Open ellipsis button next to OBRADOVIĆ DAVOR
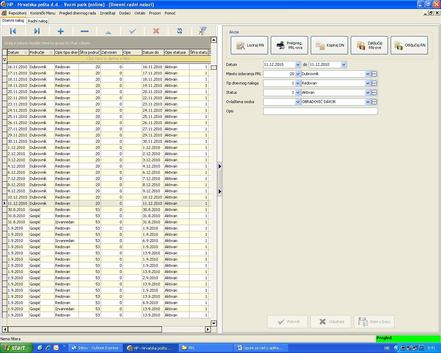Viewport: 441px width, 353px height. click(375, 102)
